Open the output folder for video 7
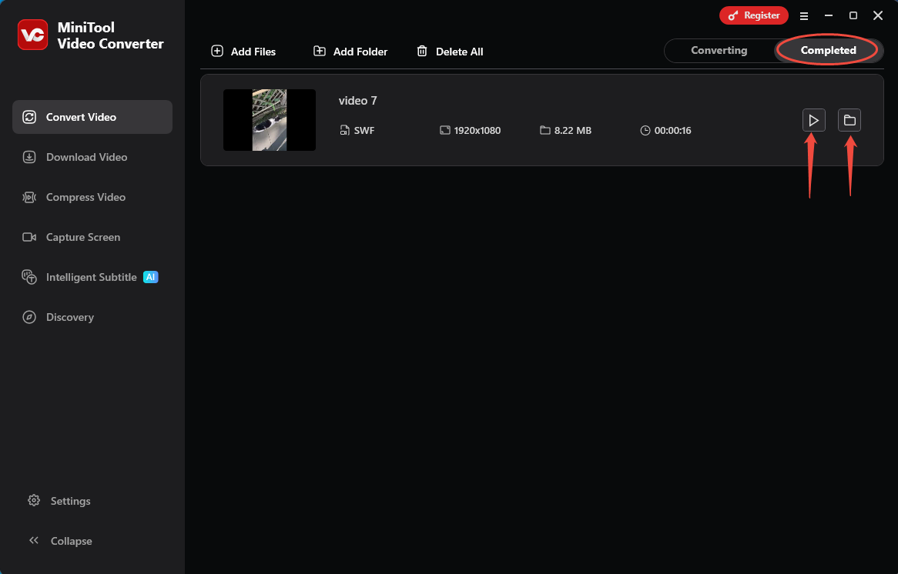 849,119
